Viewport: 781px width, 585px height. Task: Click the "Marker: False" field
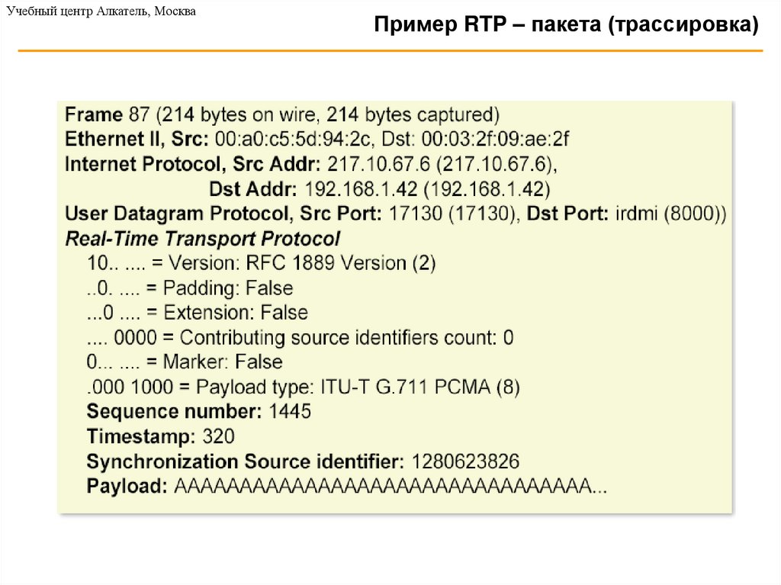click(185, 362)
